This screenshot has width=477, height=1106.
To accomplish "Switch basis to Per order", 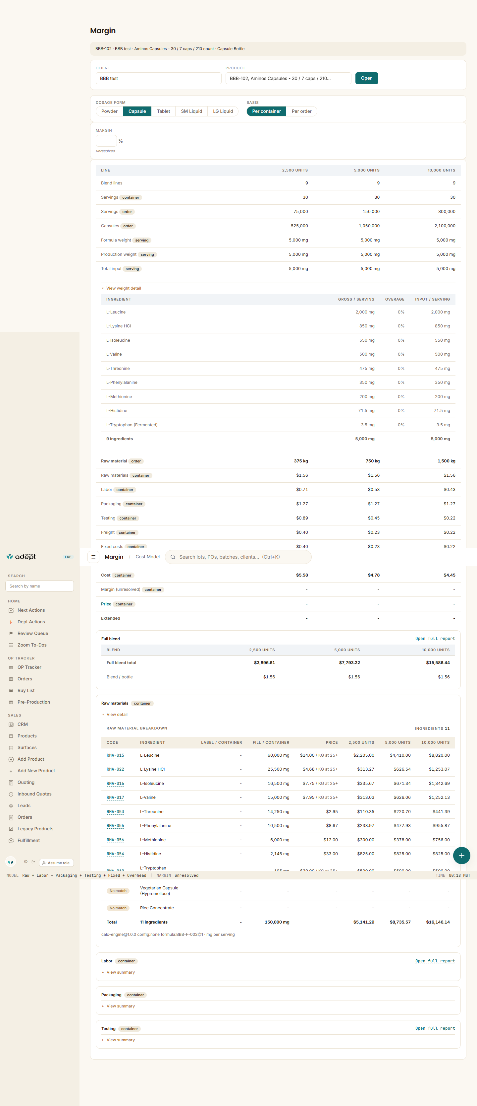I will click(x=302, y=111).
